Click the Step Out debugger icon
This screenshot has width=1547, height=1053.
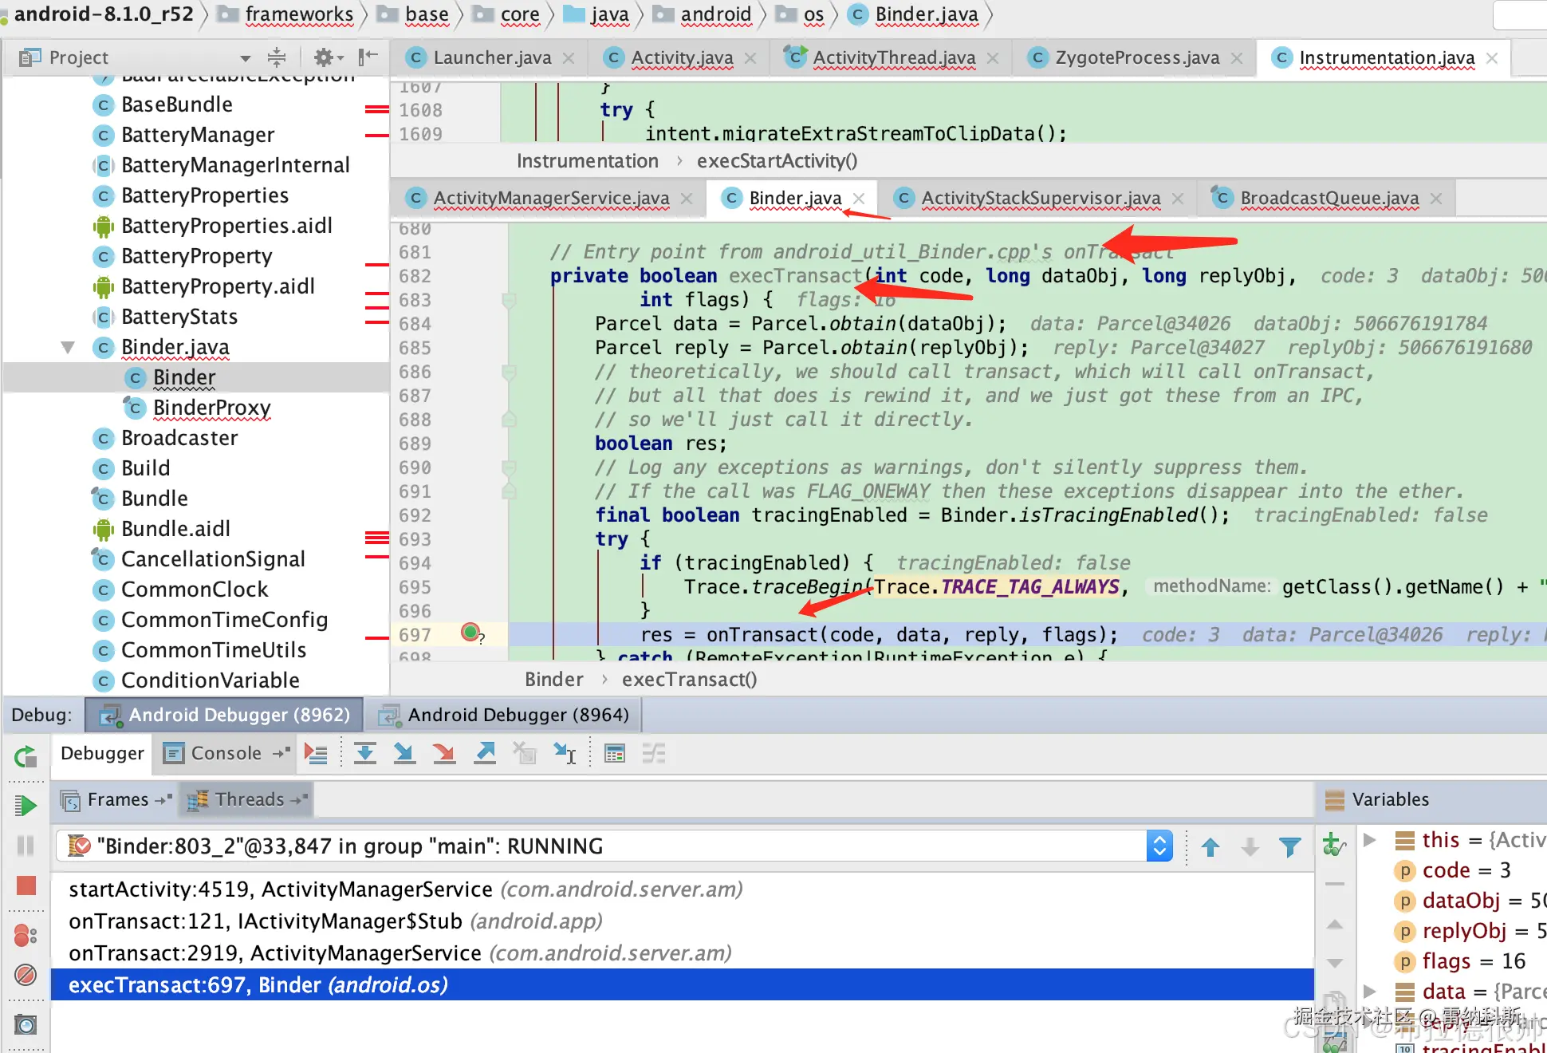485,753
